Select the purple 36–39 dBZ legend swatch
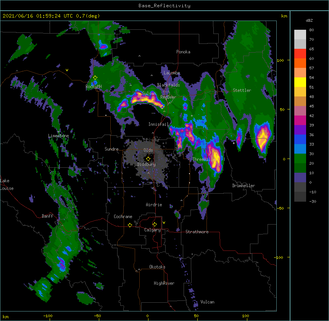This screenshot has width=329, height=321. click(x=300, y=130)
